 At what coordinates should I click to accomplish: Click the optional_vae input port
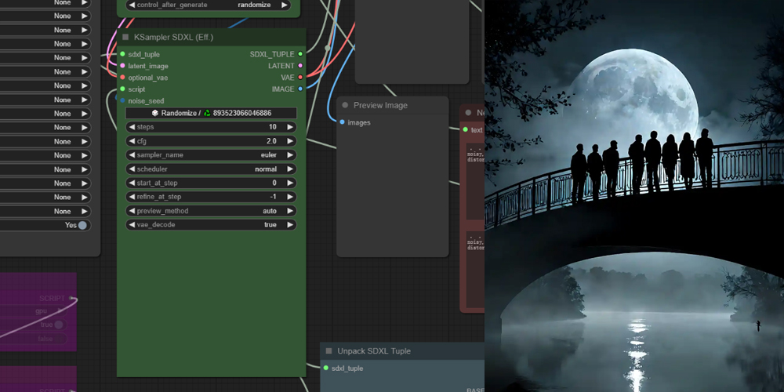tap(122, 78)
